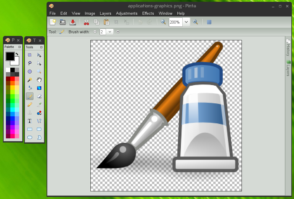This screenshot has height=199, width=294.
Task: Open the Edit menu
Action: pos(64,13)
